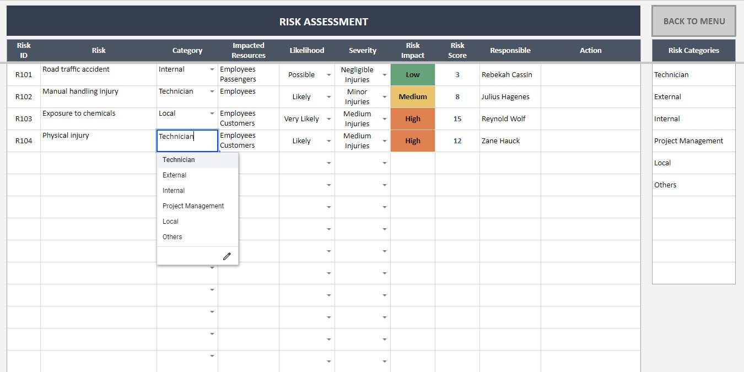Click the Severity column header

click(363, 50)
